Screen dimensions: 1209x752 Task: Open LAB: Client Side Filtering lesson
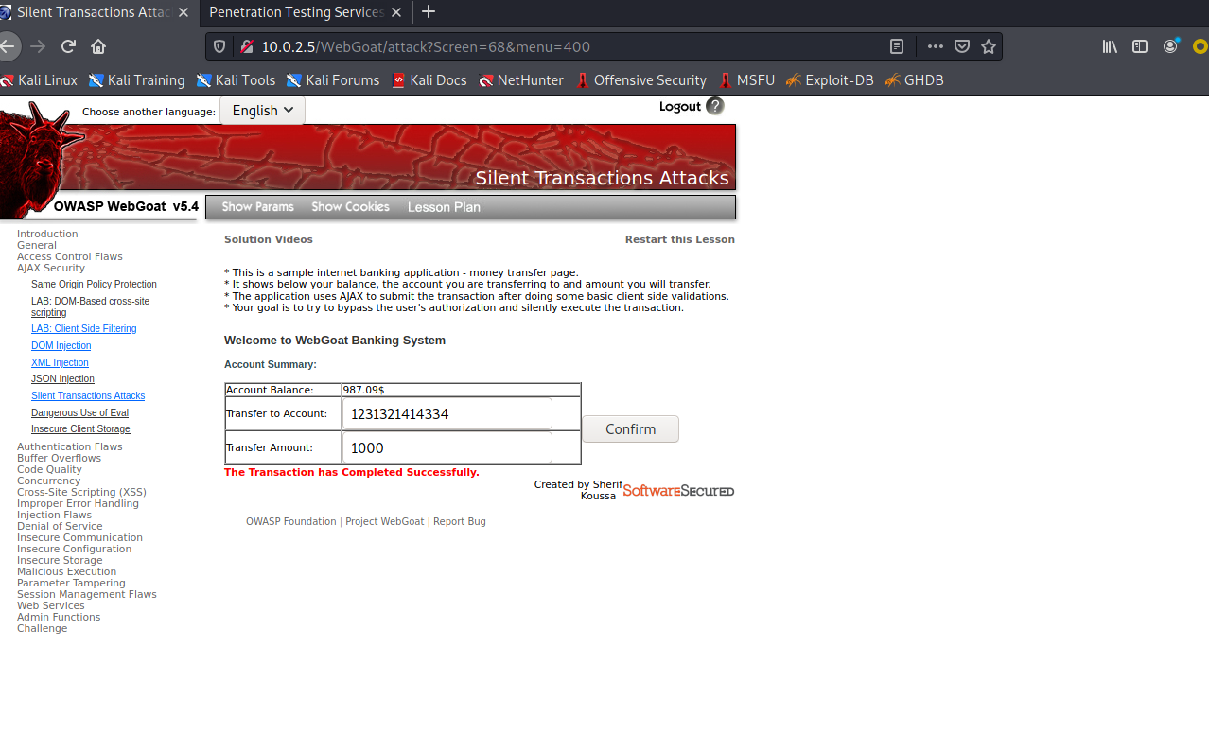[x=83, y=328]
